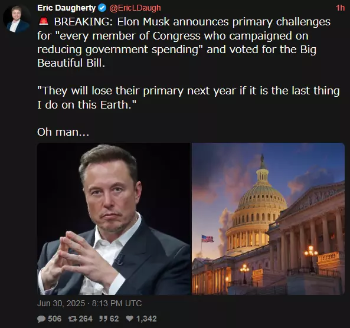Click the 1h relative timestamp
Viewport: 350px width, 328px height.
340,8
